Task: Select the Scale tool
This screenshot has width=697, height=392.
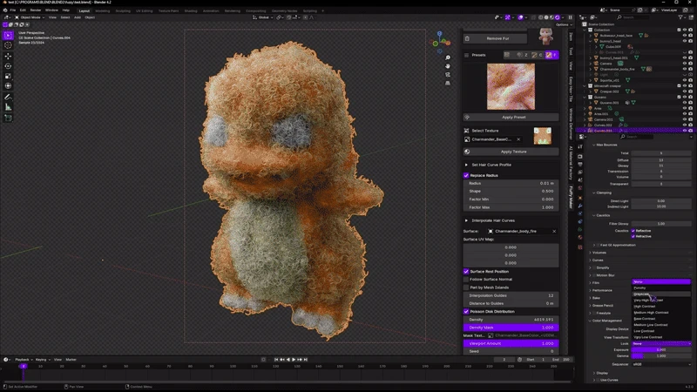Action: click(8, 76)
